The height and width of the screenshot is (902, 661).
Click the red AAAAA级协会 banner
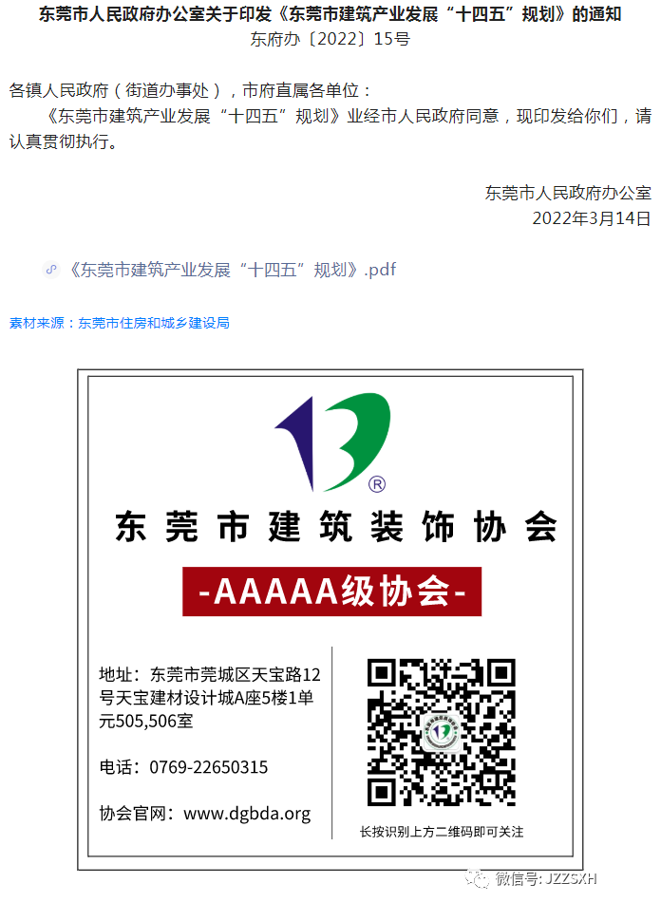(x=332, y=592)
